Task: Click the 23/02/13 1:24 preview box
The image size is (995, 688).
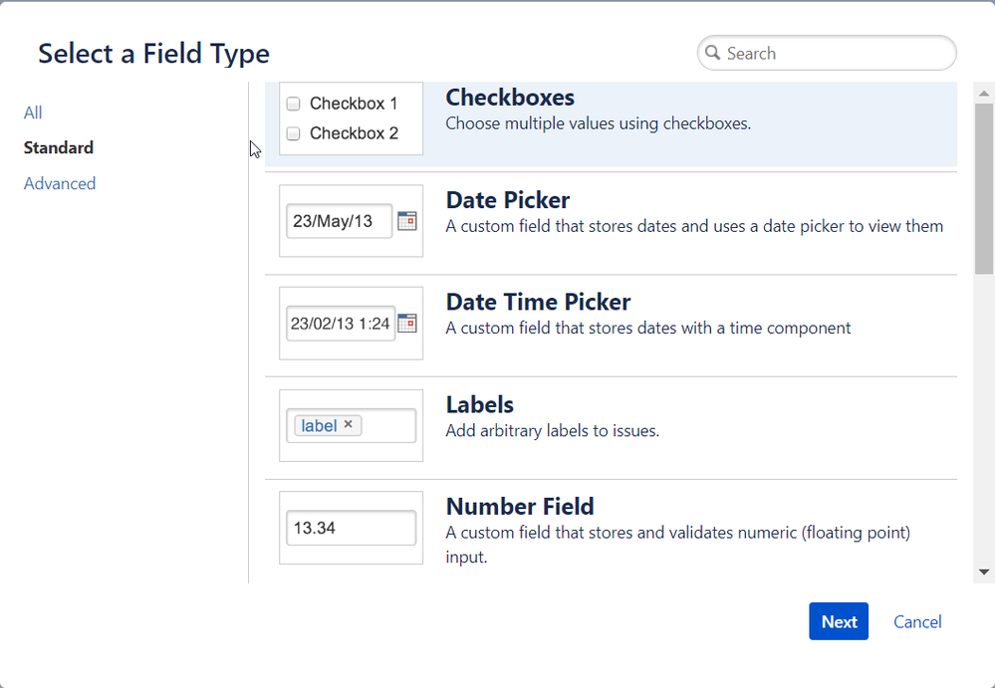Action: [341, 324]
